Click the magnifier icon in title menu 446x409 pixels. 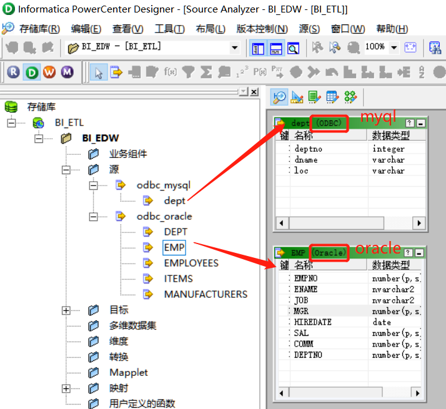7,28
